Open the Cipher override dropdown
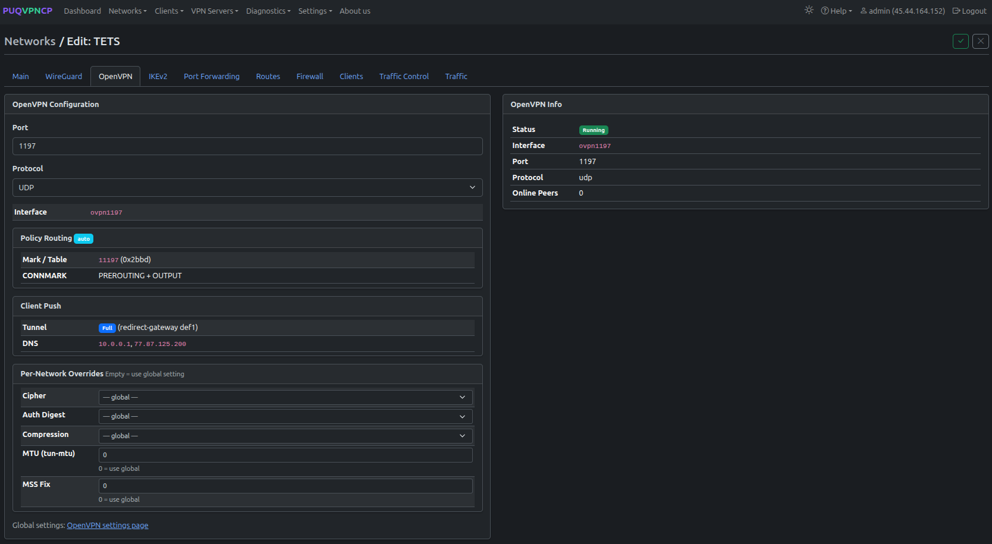992x544 pixels. 285,397
